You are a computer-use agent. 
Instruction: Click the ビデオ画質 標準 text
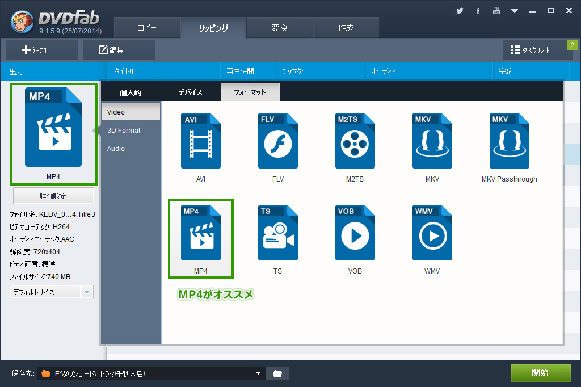click(x=32, y=264)
